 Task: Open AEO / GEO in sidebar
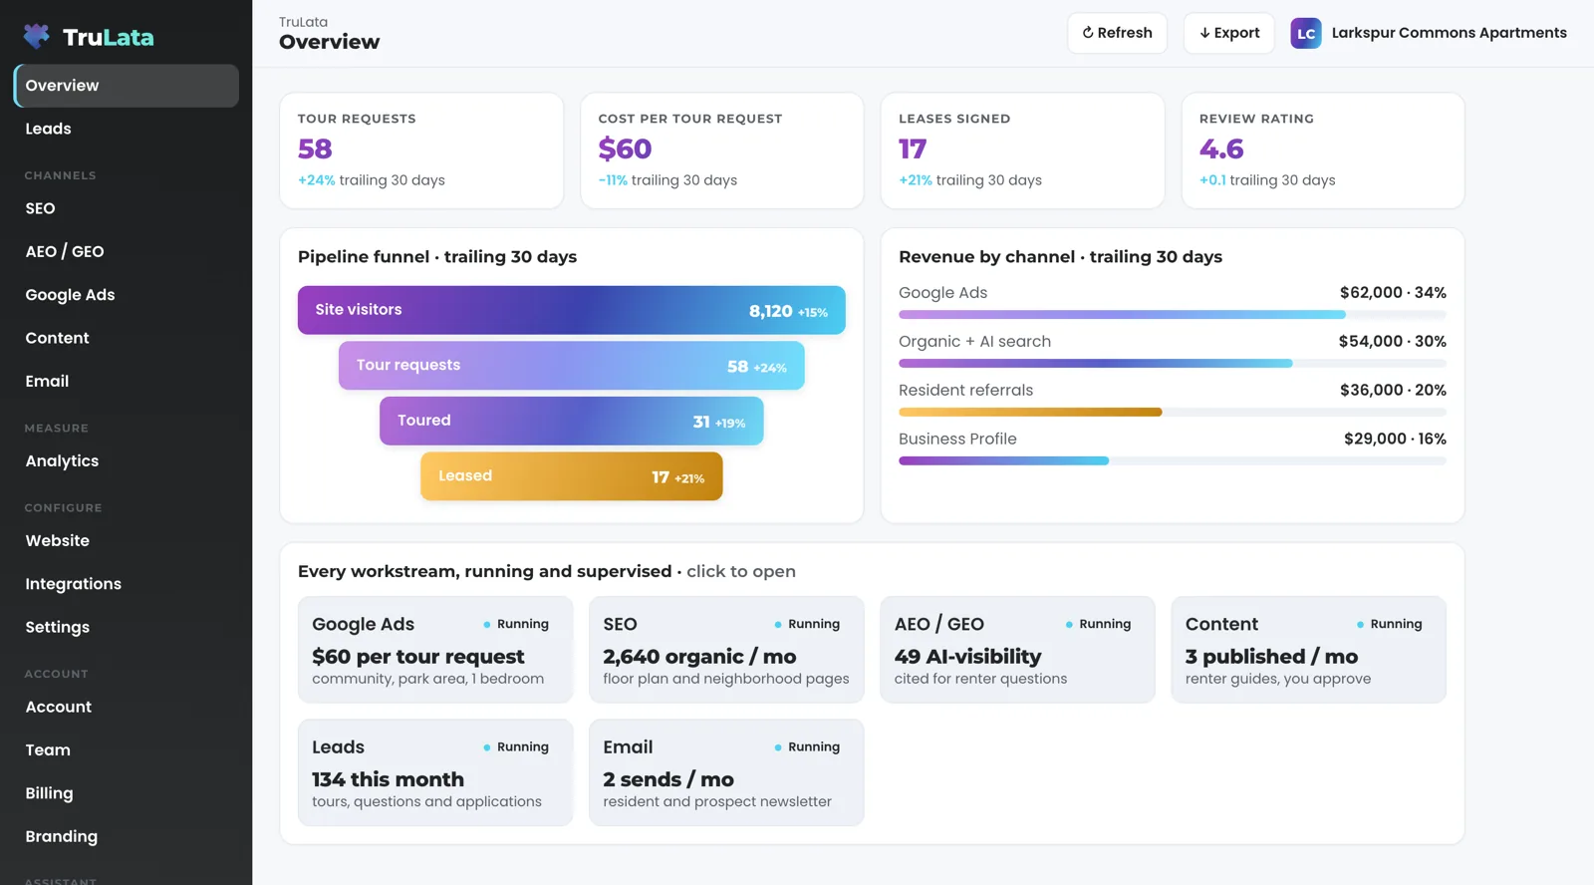tap(127, 251)
